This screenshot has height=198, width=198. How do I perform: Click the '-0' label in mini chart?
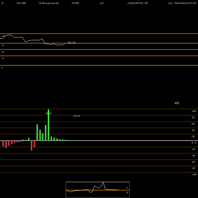click(x=127, y=192)
